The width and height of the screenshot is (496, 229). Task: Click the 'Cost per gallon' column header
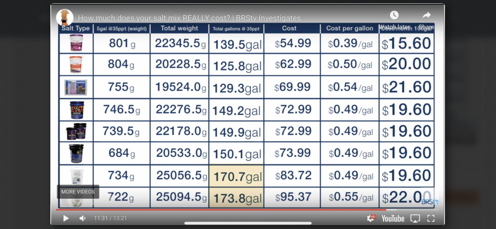[x=349, y=28]
